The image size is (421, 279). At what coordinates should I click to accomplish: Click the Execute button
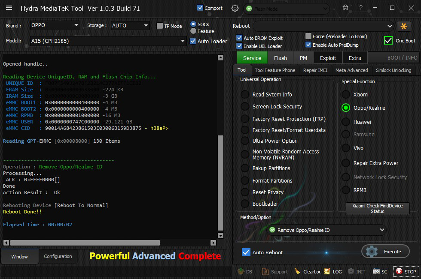(385, 252)
